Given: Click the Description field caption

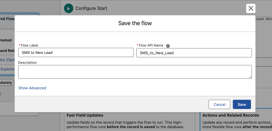Looking at the screenshot, I should pyautogui.click(x=27, y=62).
